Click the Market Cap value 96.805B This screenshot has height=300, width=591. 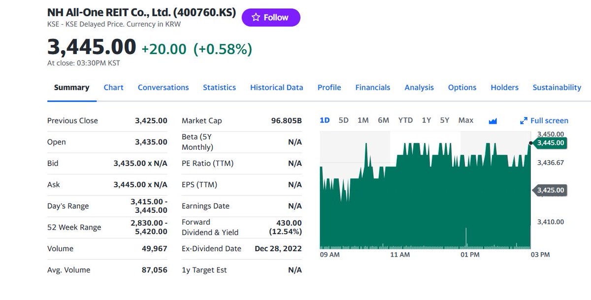(x=287, y=121)
